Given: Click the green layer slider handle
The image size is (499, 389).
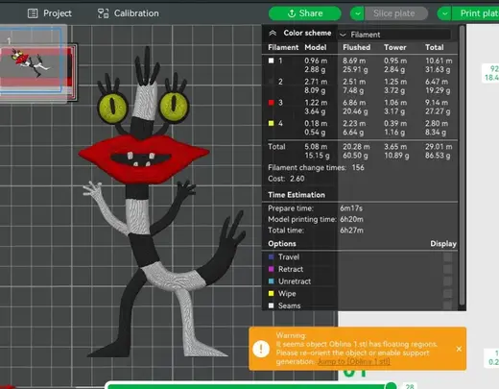Looking at the screenshot, I should [x=391, y=385].
